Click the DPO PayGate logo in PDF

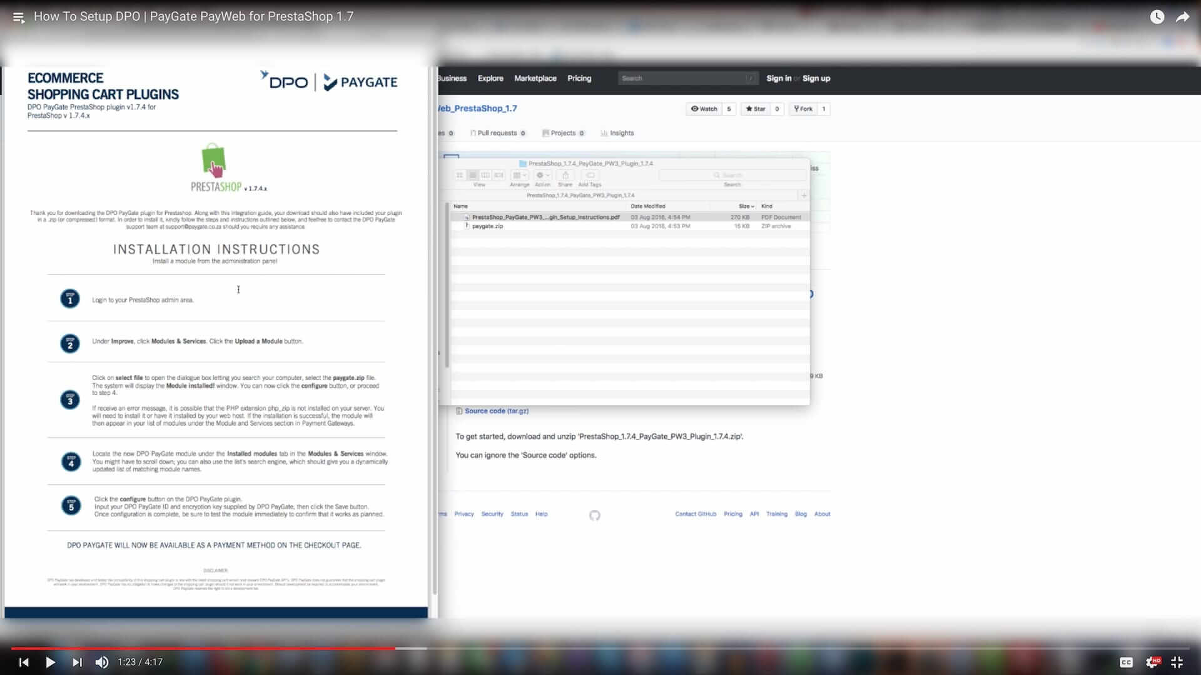(330, 81)
